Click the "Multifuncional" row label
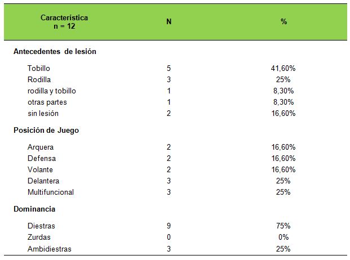The height and width of the screenshot is (260, 350). 51,192
